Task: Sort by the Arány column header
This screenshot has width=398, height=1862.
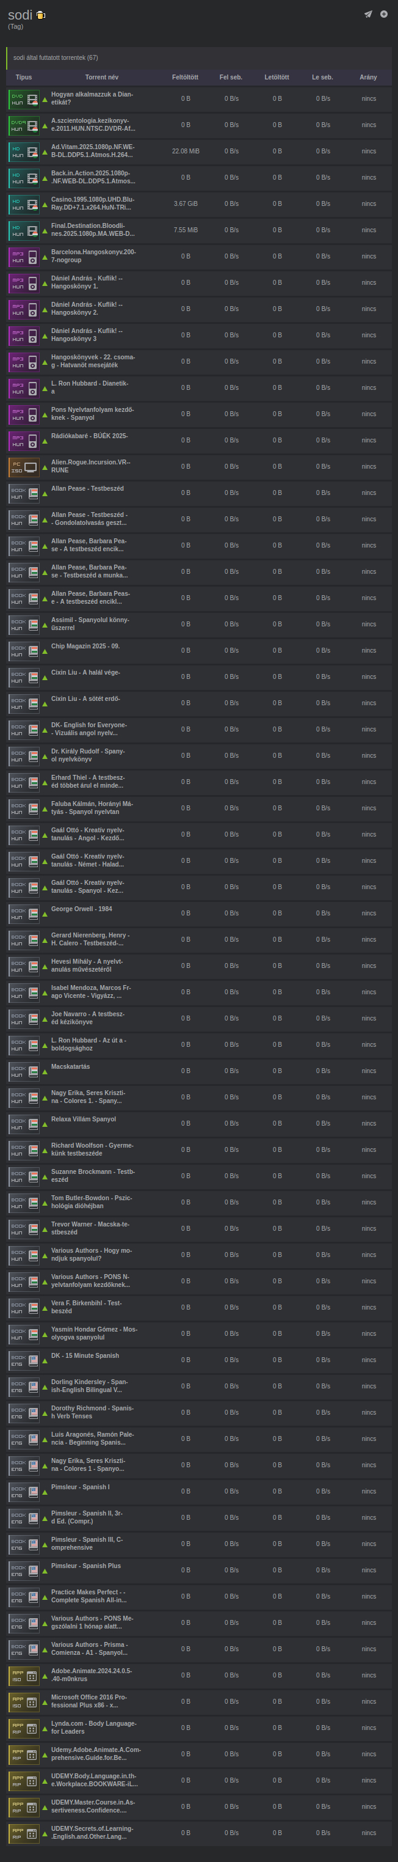Action: click(368, 78)
